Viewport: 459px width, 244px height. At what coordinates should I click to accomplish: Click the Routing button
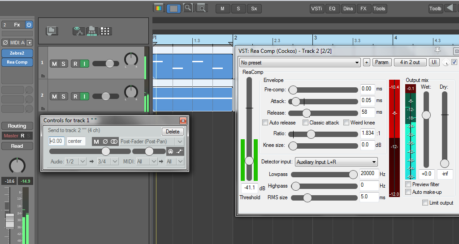[17, 126]
